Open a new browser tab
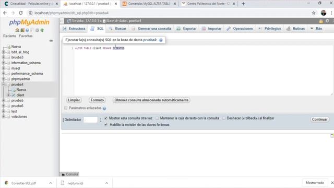 pyautogui.click(x=243, y=4)
